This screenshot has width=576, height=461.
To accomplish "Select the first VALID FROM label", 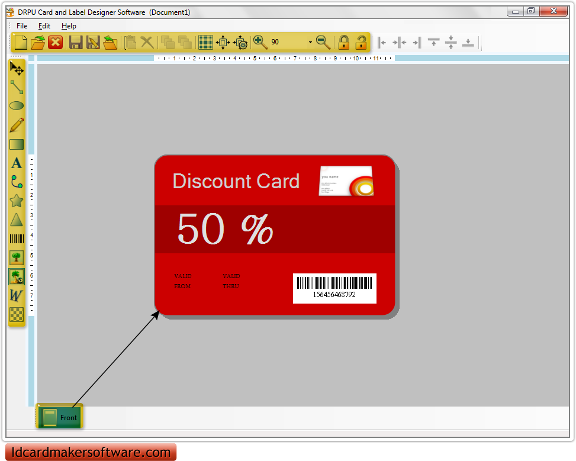I will tap(182, 281).
